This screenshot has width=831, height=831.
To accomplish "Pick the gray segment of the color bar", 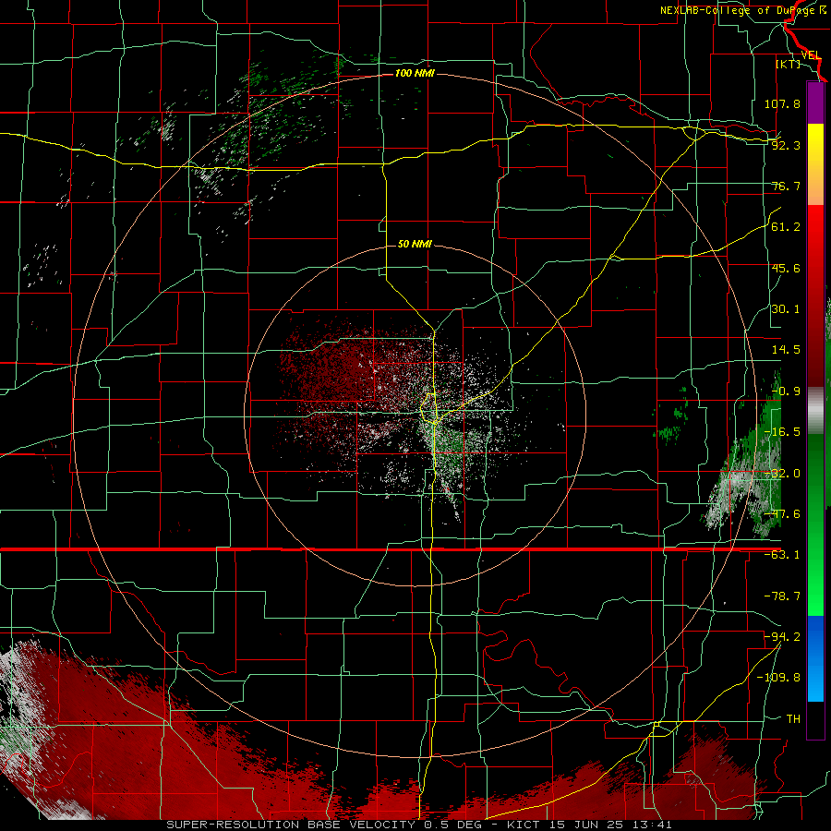I will pyautogui.click(x=815, y=411).
